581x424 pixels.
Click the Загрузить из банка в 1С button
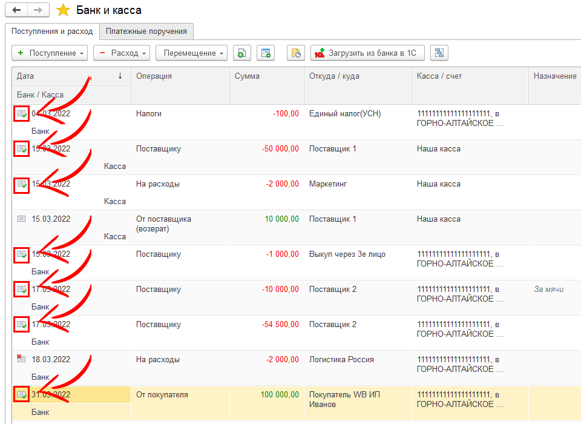pos(367,53)
